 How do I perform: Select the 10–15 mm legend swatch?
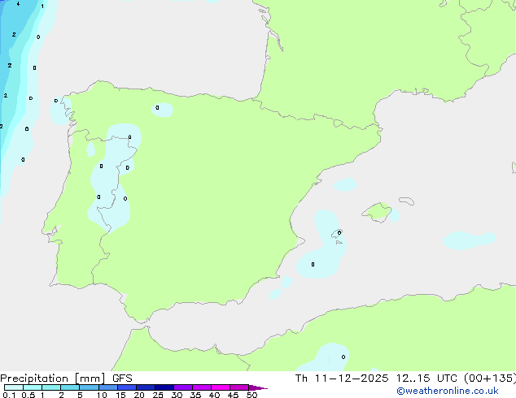click(107, 387)
